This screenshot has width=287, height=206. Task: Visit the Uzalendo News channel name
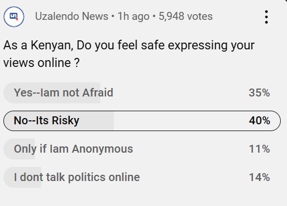71,16
